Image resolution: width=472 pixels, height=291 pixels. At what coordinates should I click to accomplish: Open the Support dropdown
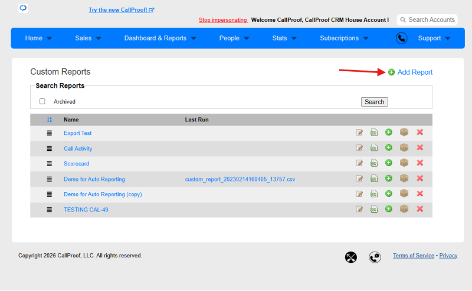click(434, 38)
